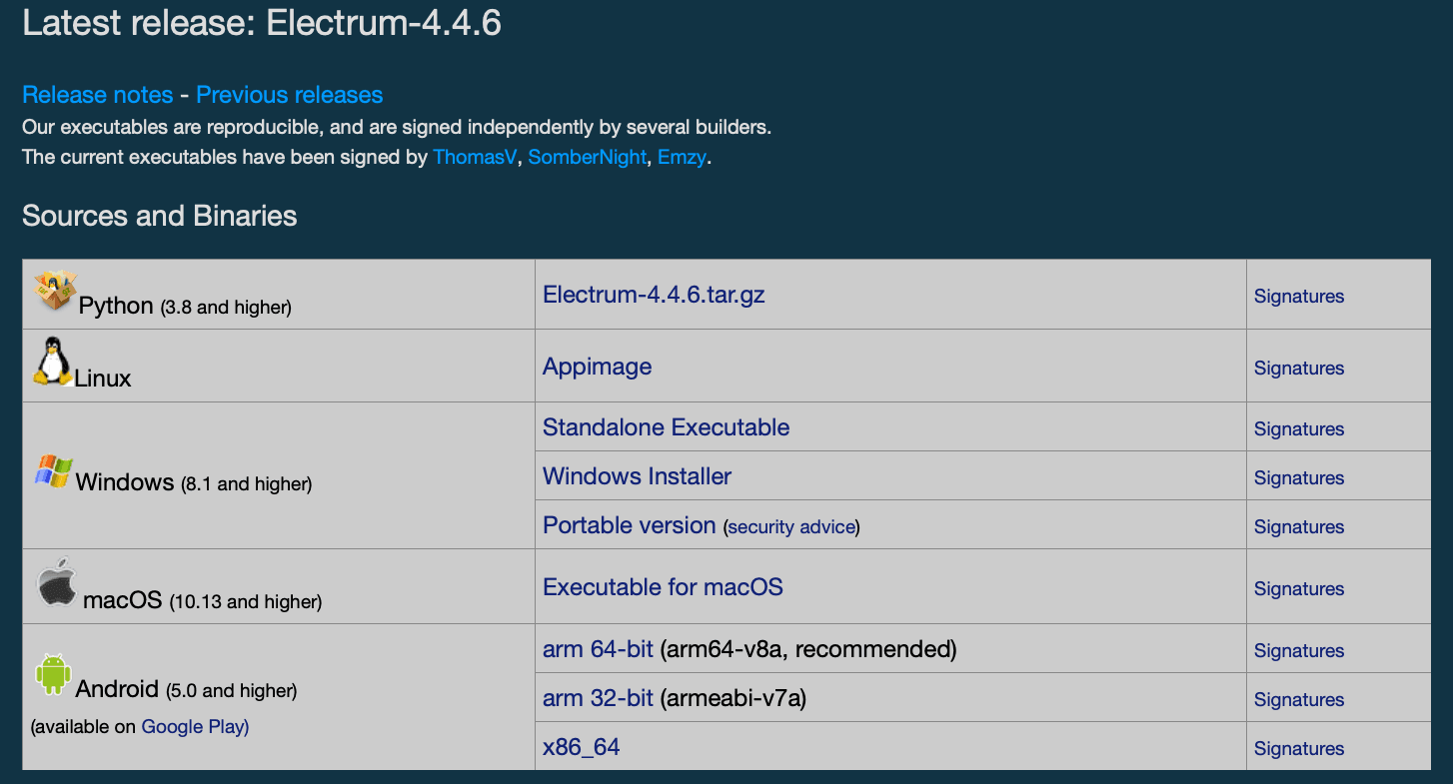Download the Executable for macOS
1453x784 pixels.
click(x=663, y=587)
